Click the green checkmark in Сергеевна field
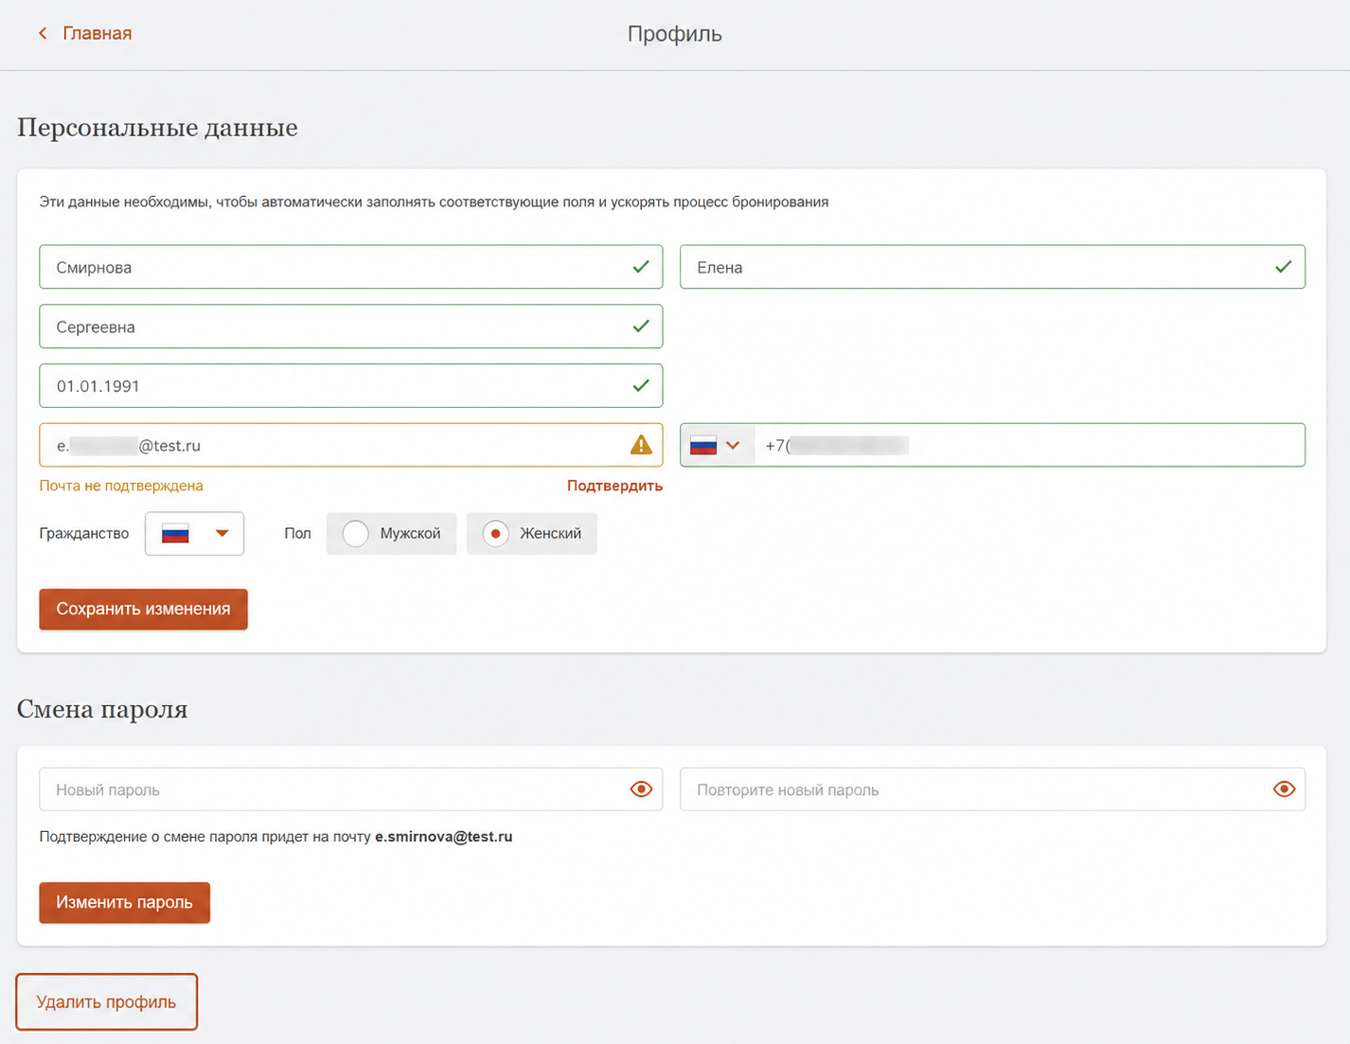Viewport: 1350px width, 1044px height. coord(641,327)
